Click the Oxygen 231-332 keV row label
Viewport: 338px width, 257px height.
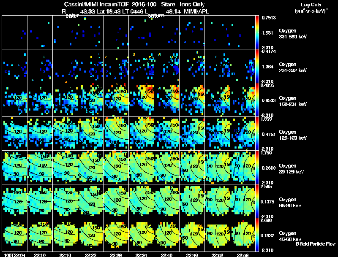click(292, 68)
